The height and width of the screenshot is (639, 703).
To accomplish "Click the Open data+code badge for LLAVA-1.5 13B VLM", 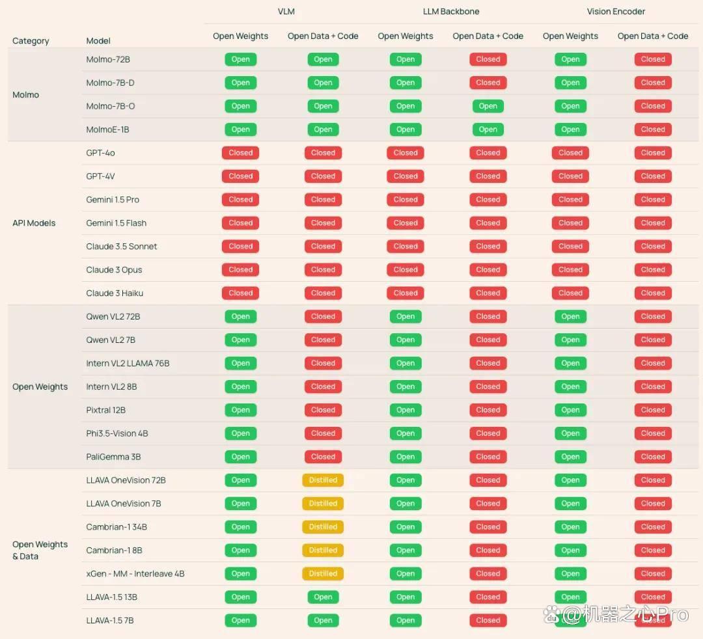I will (x=323, y=597).
